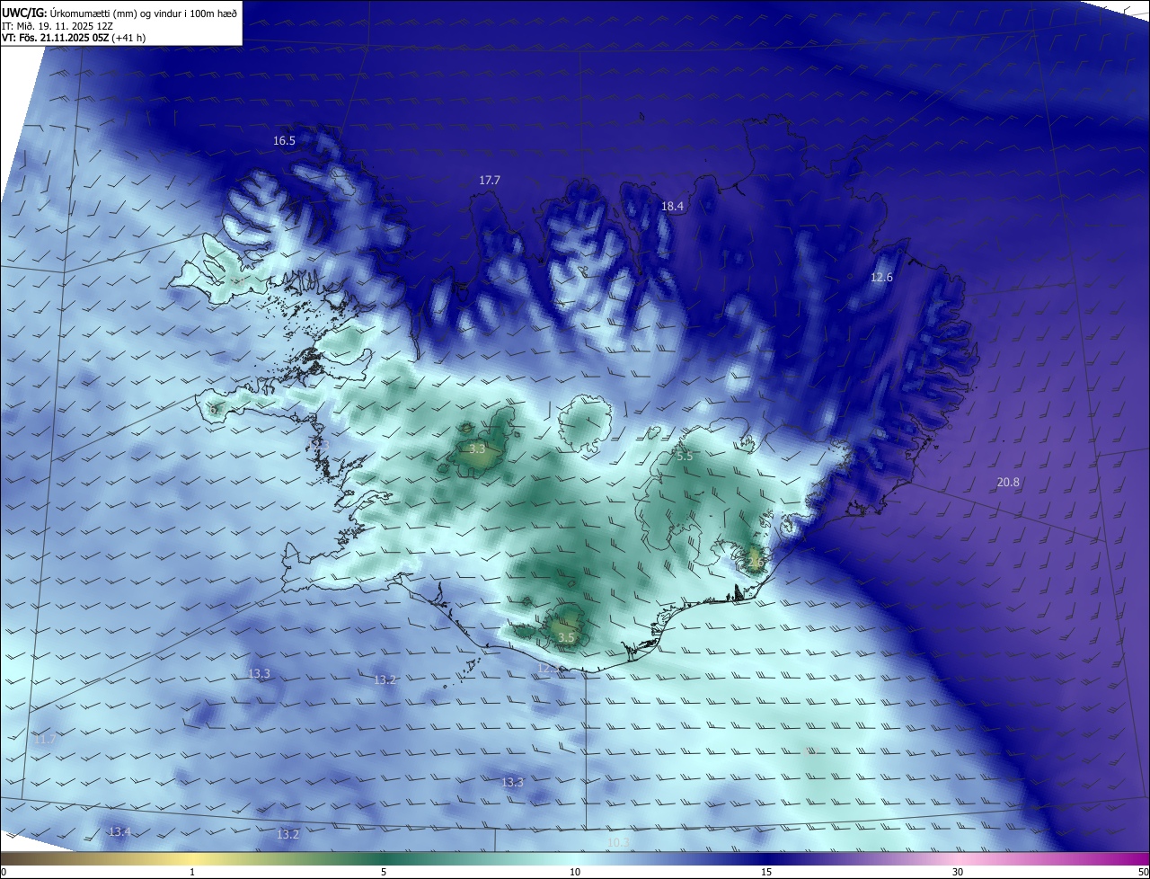Click the 16.5 value label on the map
The image size is (1150, 879).
click(x=284, y=141)
